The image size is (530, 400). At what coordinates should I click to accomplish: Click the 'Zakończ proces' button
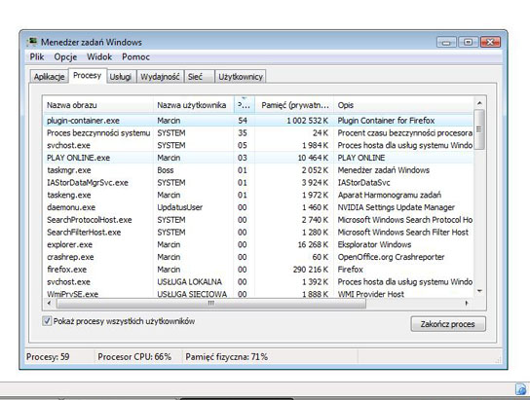coord(448,324)
